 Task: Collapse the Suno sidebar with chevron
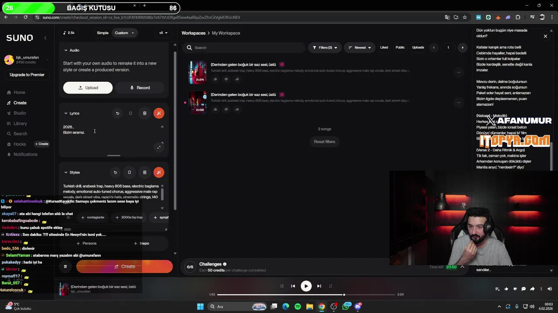(45, 38)
